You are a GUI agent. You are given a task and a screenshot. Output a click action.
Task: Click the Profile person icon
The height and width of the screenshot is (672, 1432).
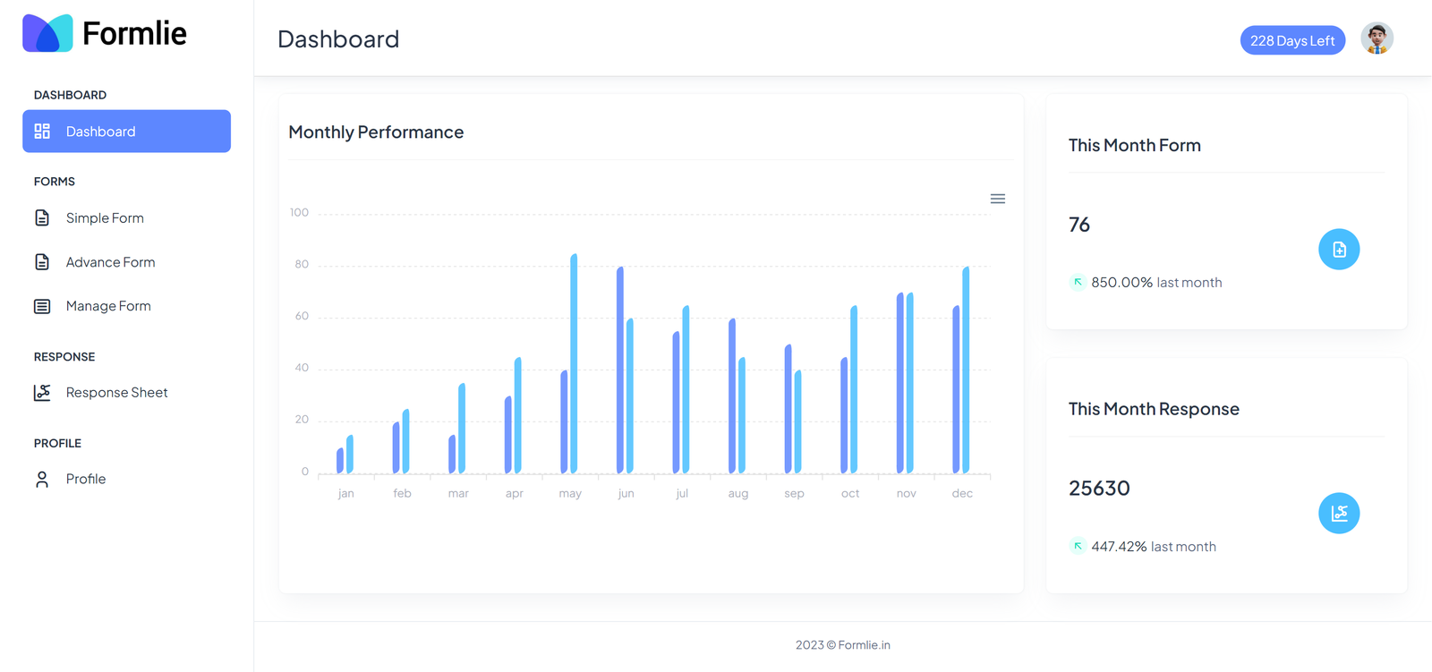tap(42, 480)
